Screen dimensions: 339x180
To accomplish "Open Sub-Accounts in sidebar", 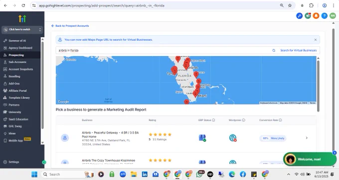I will (x=17, y=62).
